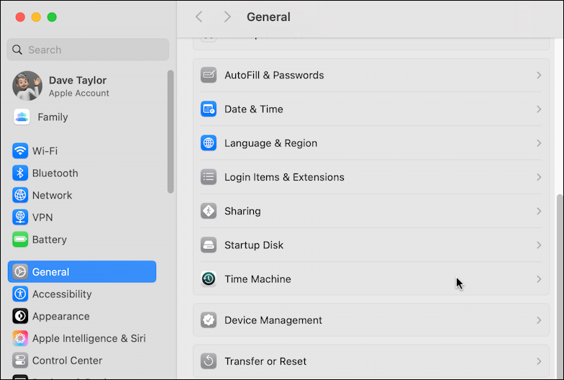Click the General gear sidebar icon
This screenshot has width=564, height=380.
click(x=20, y=272)
